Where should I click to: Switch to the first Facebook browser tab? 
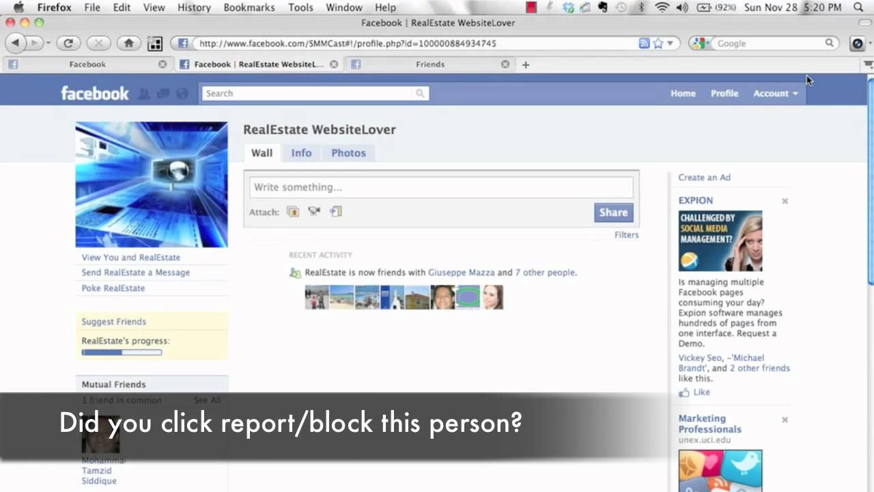(87, 64)
